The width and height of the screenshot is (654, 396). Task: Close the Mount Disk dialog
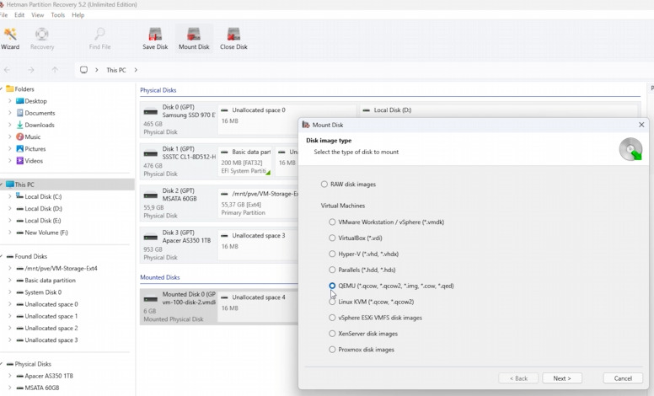(x=641, y=125)
